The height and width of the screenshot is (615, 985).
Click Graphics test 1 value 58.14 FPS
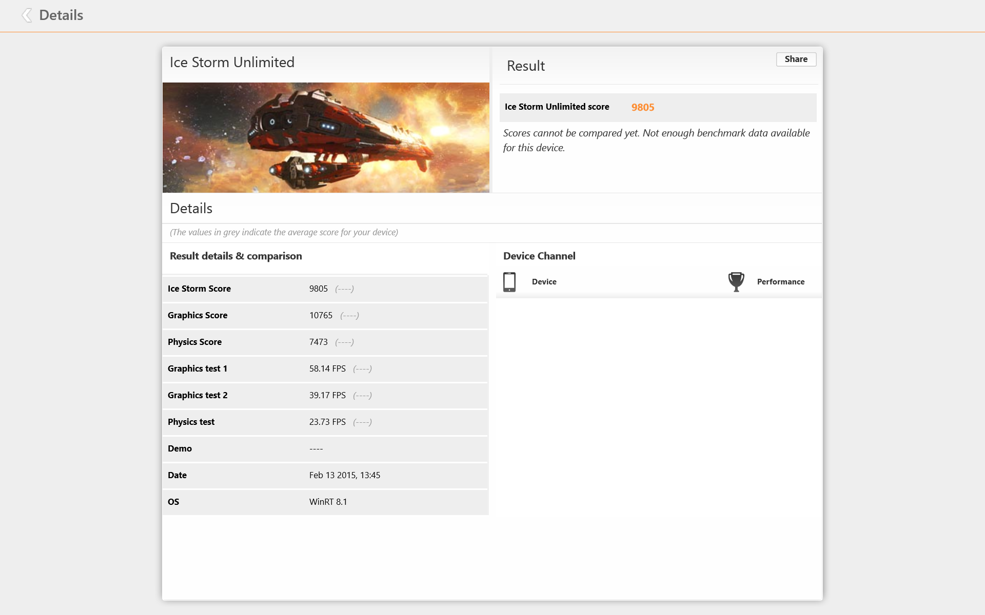(x=327, y=368)
